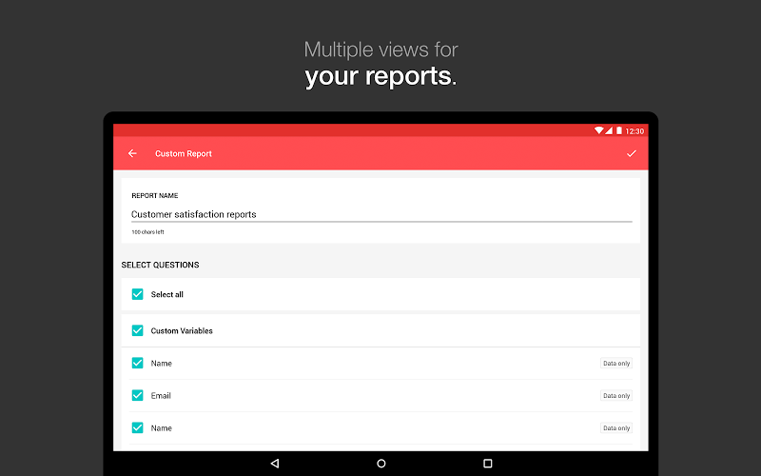Edit the report name text field
Screen dimensions: 761x476
(x=381, y=214)
